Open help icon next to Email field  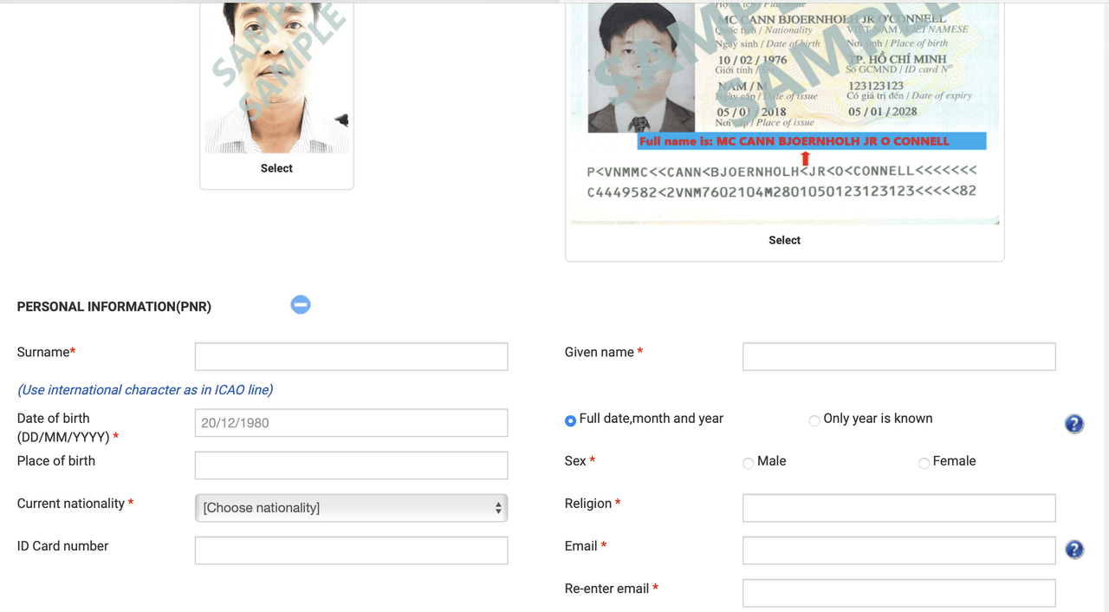(x=1074, y=550)
